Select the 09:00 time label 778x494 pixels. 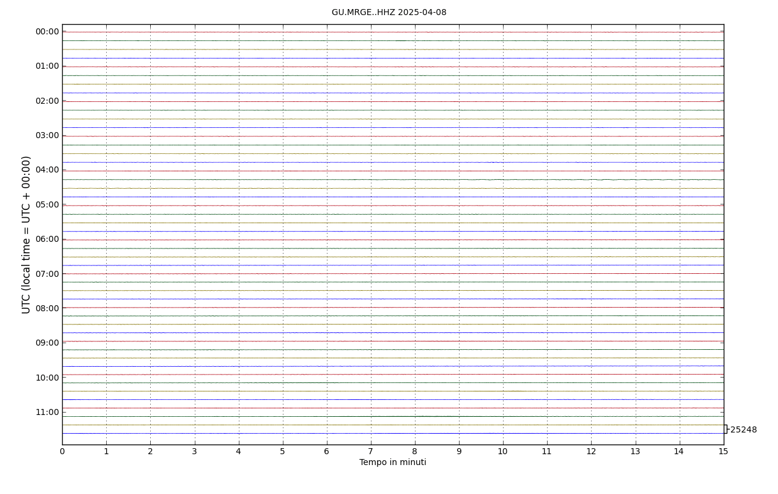pos(47,343)
